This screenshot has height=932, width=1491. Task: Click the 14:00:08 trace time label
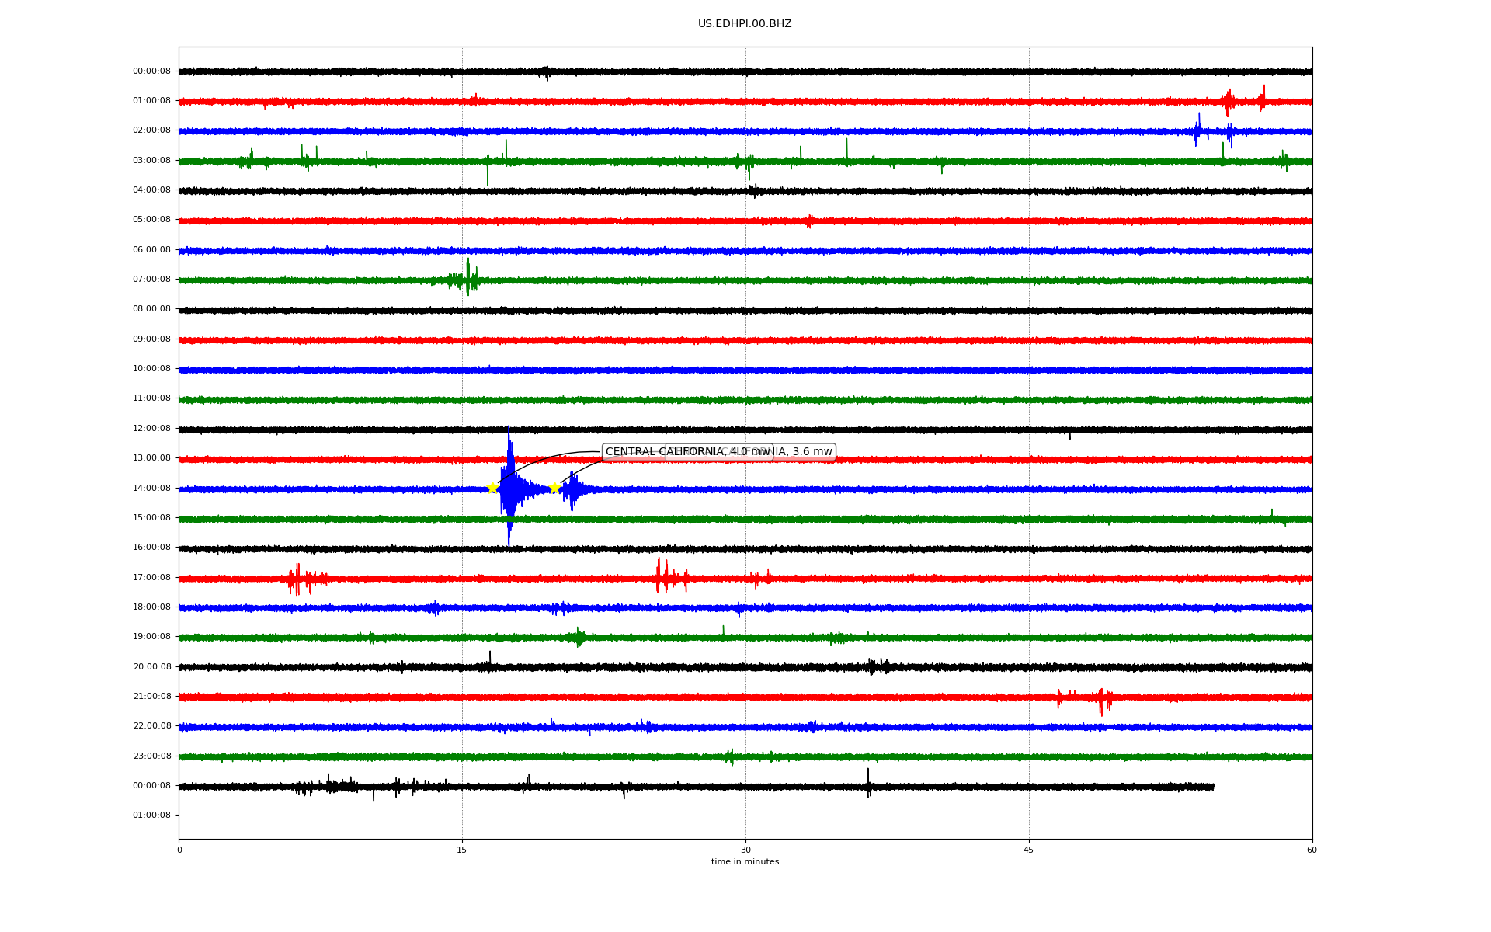point(151,488)
